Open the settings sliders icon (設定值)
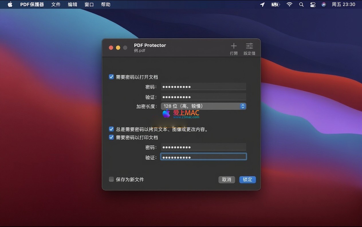Image resolution: width=362 pixels, height=227 pixels. pyautogui.click(x=249, y=46)
